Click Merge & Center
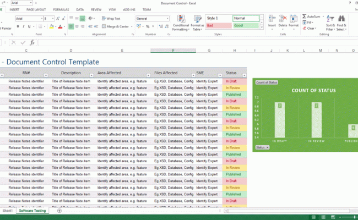 tap(116, 26)
